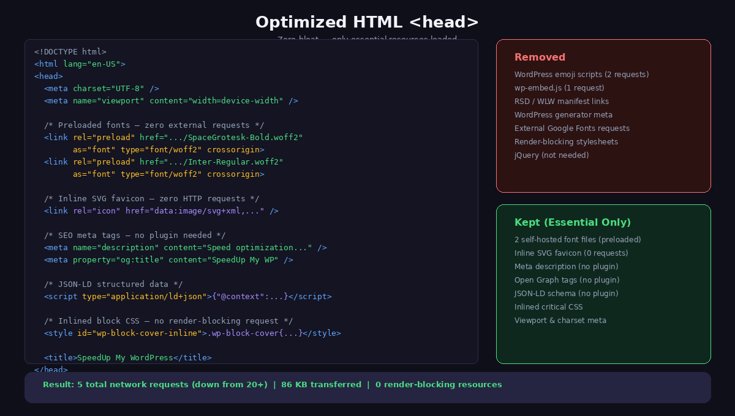
Task: Click the SpaceGrotesk-Bold.woff2 preload link line
Action: click(x=173, y=137)
